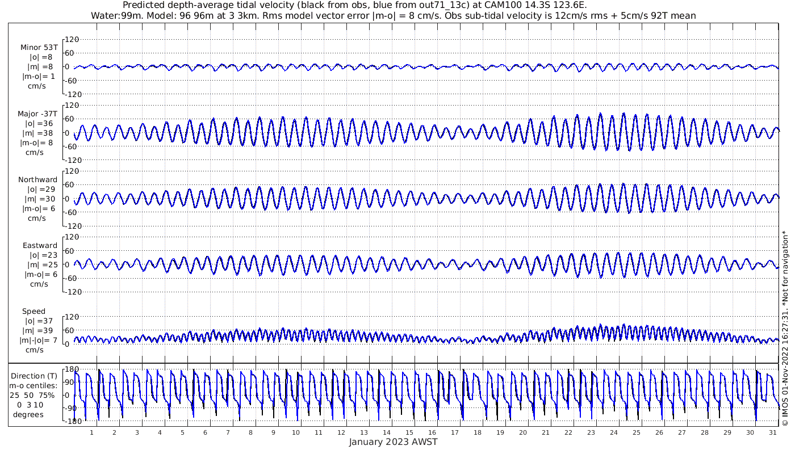795x454 pixels.
Task: Click the 'degrees' unit label in Direction panel
Action: [x=30, y=414]
